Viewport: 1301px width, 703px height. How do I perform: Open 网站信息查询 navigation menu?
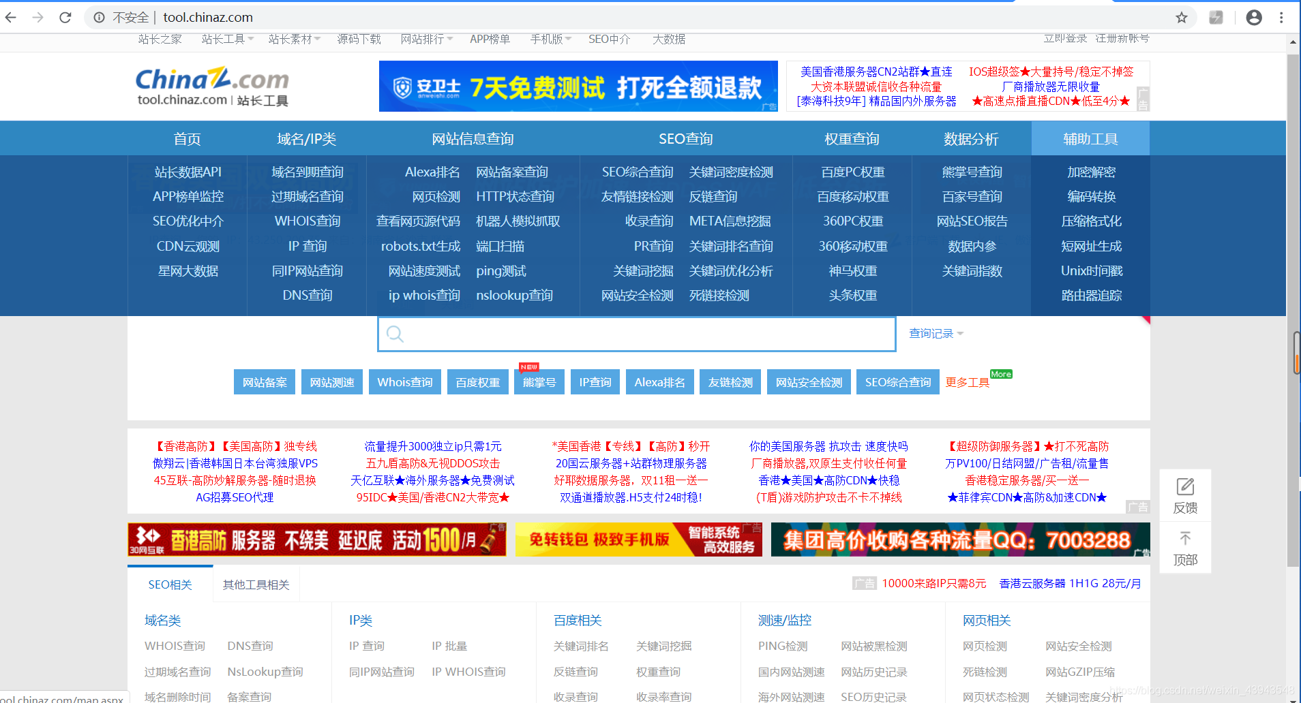point(473,139)
